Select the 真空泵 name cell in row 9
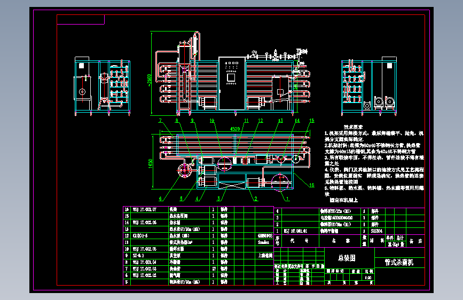 click(175, 255)
